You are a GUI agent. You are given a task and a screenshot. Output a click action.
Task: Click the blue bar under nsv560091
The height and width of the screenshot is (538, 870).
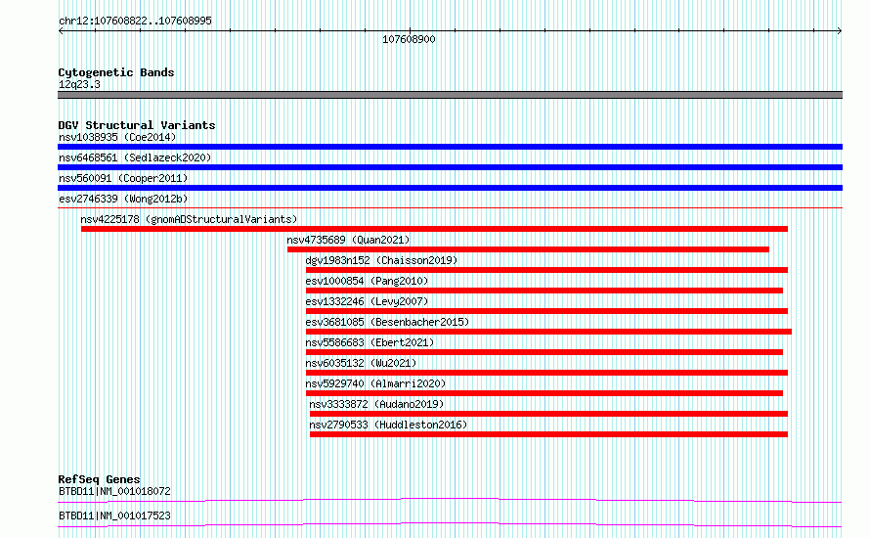click(x=450, y=188)
